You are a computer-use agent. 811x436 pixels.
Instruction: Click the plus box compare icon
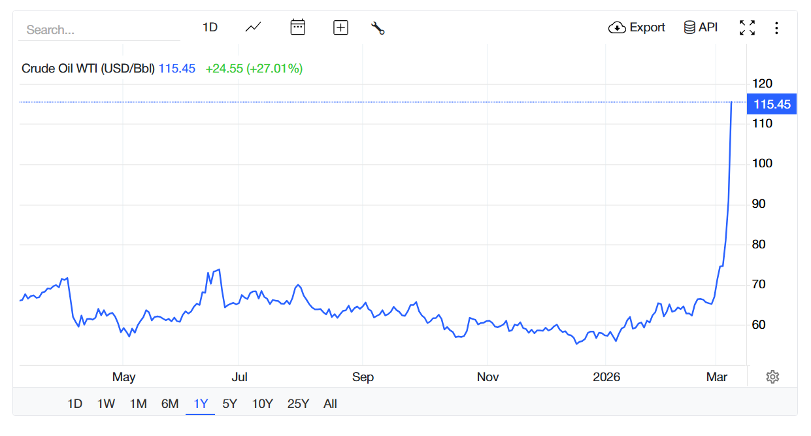(x=340, y=27)
